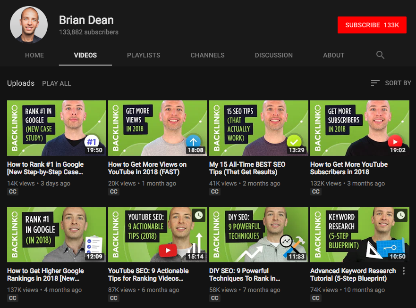Click CC badge under DIY SEO video
The height and width of the screenshot is (308, 416).
pyautogui.click(x=215, y=298)
